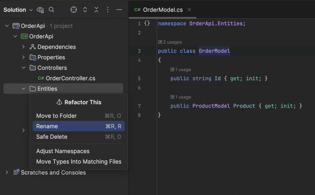
Task: Choose Rename from the Refactor This menu
Action: coord(47,126)
